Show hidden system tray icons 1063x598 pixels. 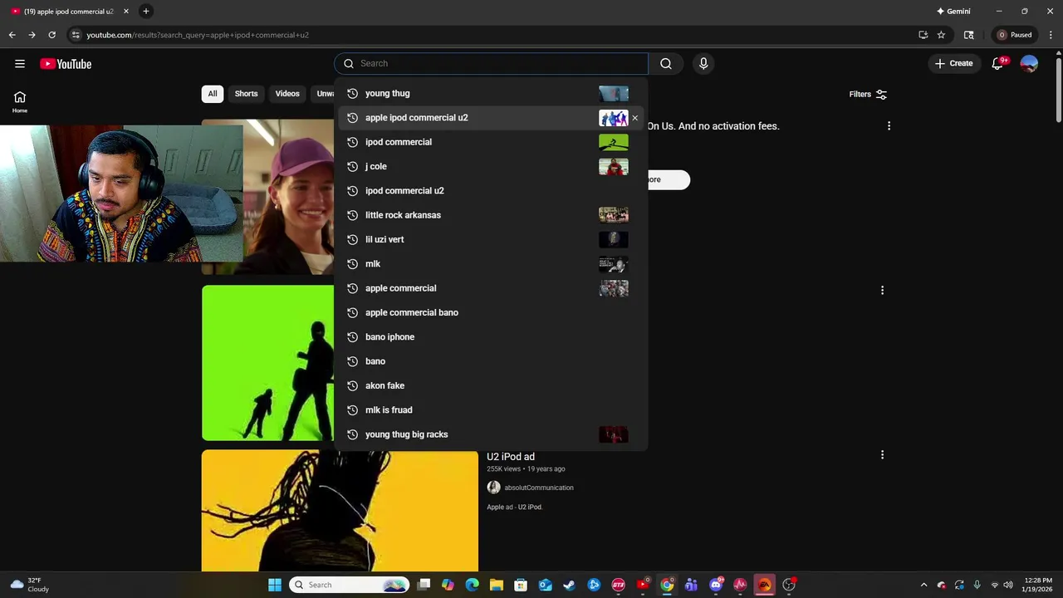923,585
